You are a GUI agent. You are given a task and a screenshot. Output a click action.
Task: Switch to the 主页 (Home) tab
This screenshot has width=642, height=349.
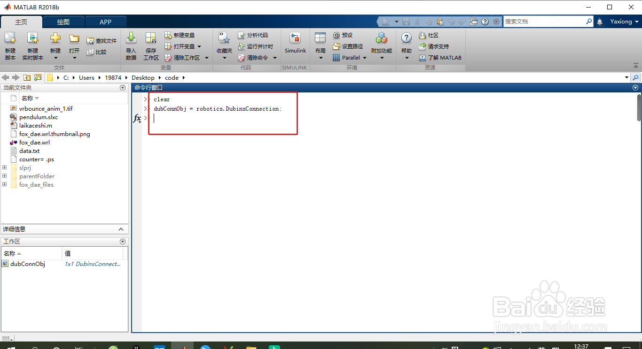click(x=21, y=22)
